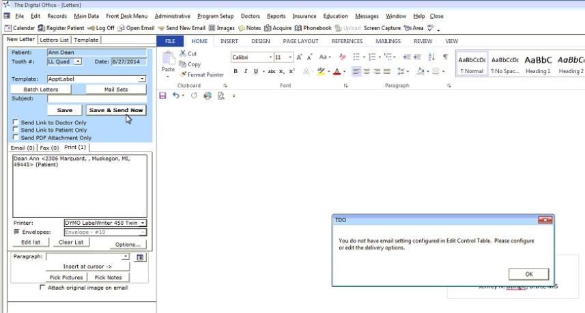Click the Italic formatting icon
This screenshot has height=313, width=585.
(x=245, y=71)
